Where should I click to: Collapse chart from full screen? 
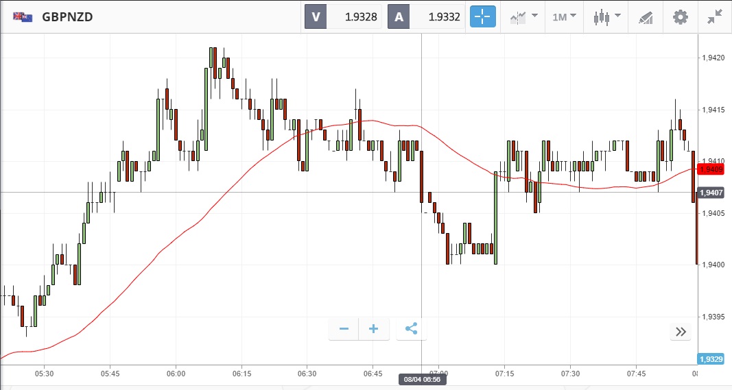715,16
